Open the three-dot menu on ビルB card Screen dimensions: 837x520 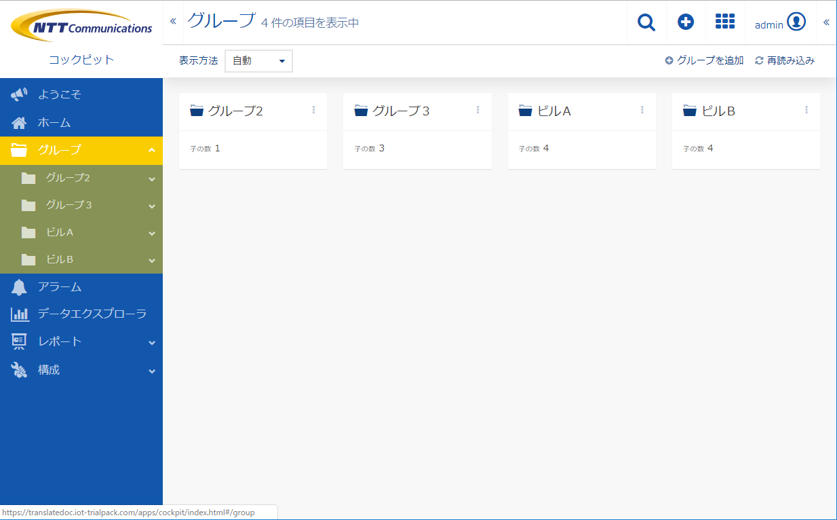click(806, 110)
